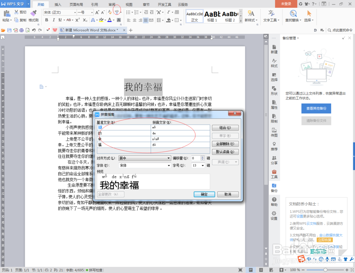This screenshot has height=273, width=355.
Task: Toggle Italic formatting button
Action: pos(54,20)
